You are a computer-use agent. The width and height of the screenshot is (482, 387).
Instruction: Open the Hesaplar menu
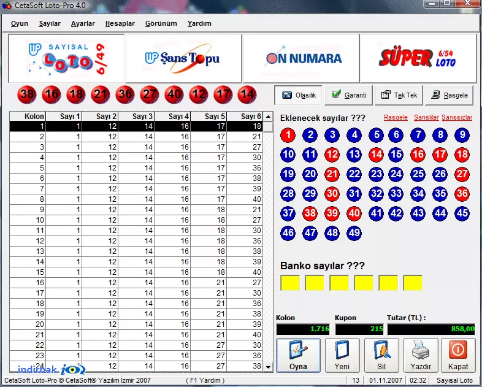click(x=120, y=24)
